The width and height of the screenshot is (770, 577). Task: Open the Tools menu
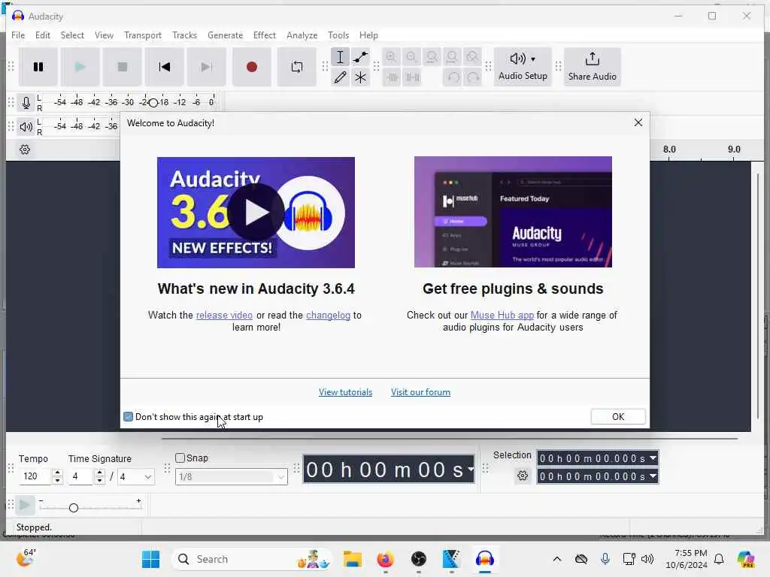[x=338, y=35]
